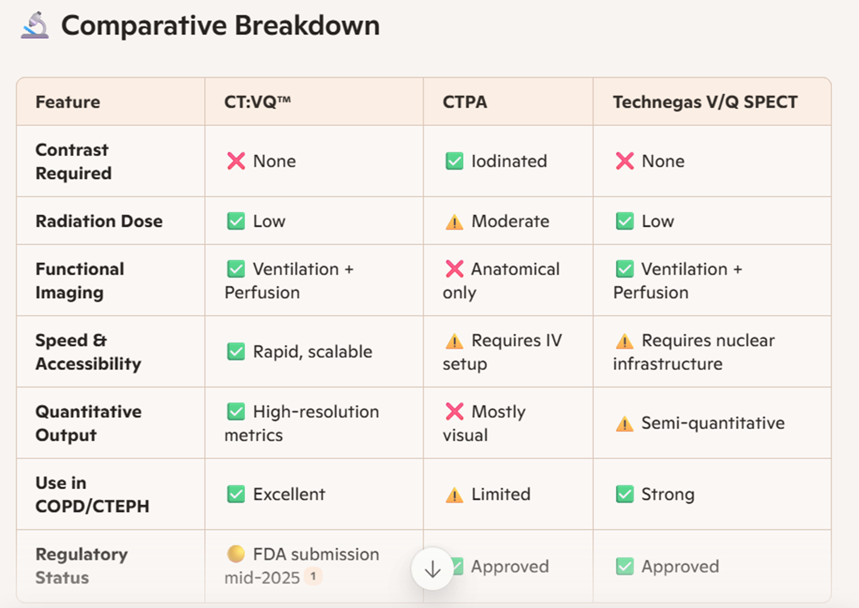This screenshot has width=859, height=608.
Task: Click the green check beside Iodinated
Action: 454,161
